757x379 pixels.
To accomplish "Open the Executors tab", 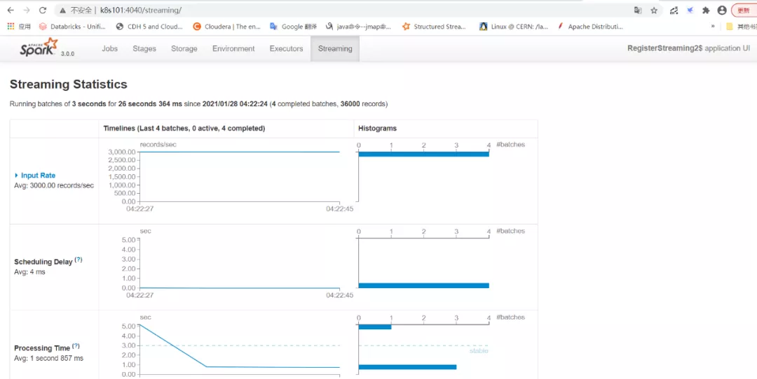I will (286, 49).
